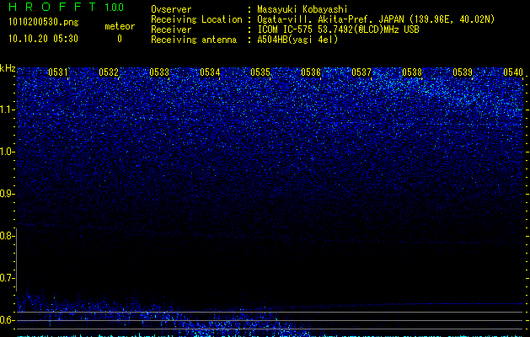The image size is (530, 337).
Task: Select the file name 1010200530.png
Action: [44, 23]
